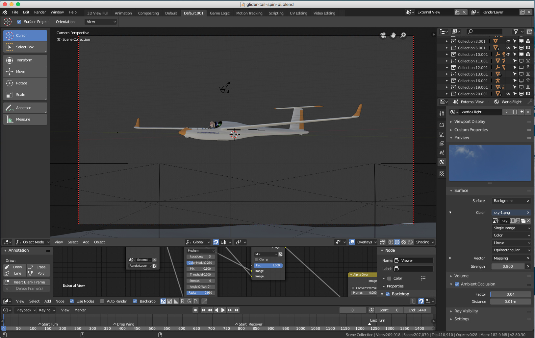Hide Collection 3.001 in the viewport
The image size is (535, 338).
509,41
